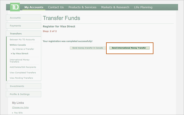This screenshot has width=184, height=115.
Task: View Pending Transfers
Action: pos(21,78)
